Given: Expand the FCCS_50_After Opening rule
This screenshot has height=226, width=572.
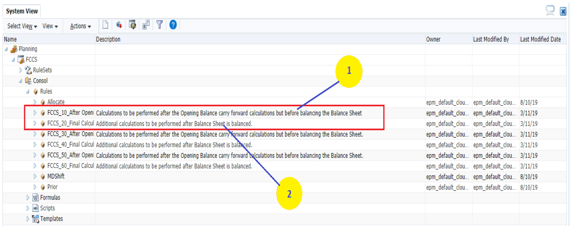Looking at the screenshot, I should coord(35,155).
